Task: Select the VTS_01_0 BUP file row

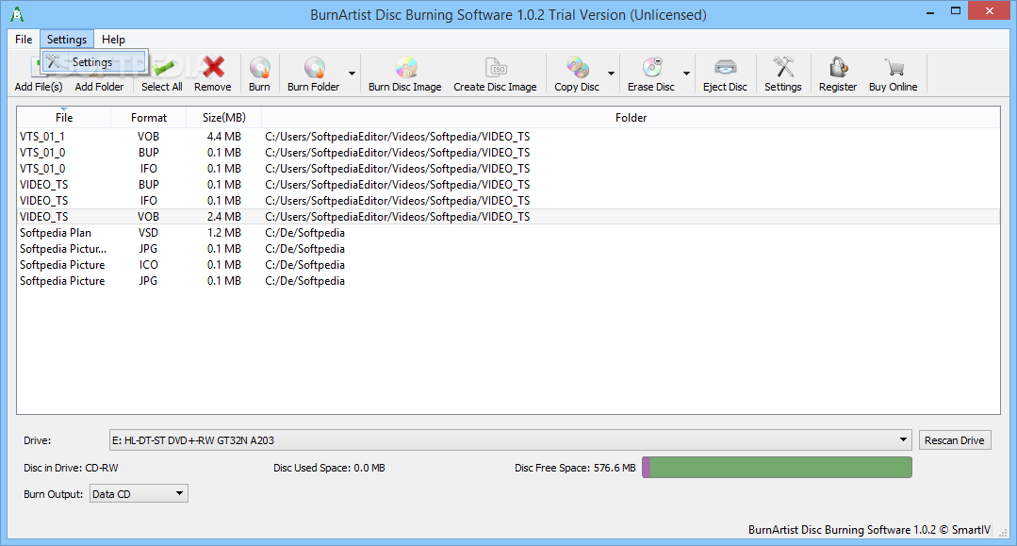Action: (509, 153)
